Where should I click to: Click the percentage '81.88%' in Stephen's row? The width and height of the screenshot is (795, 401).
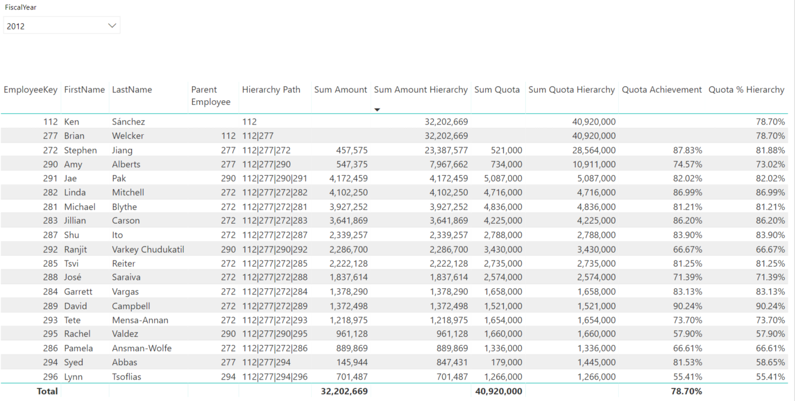(x=770, y=150)
